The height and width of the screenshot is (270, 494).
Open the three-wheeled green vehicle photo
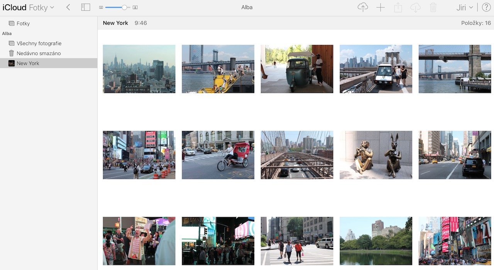click(x=297, y=69)
